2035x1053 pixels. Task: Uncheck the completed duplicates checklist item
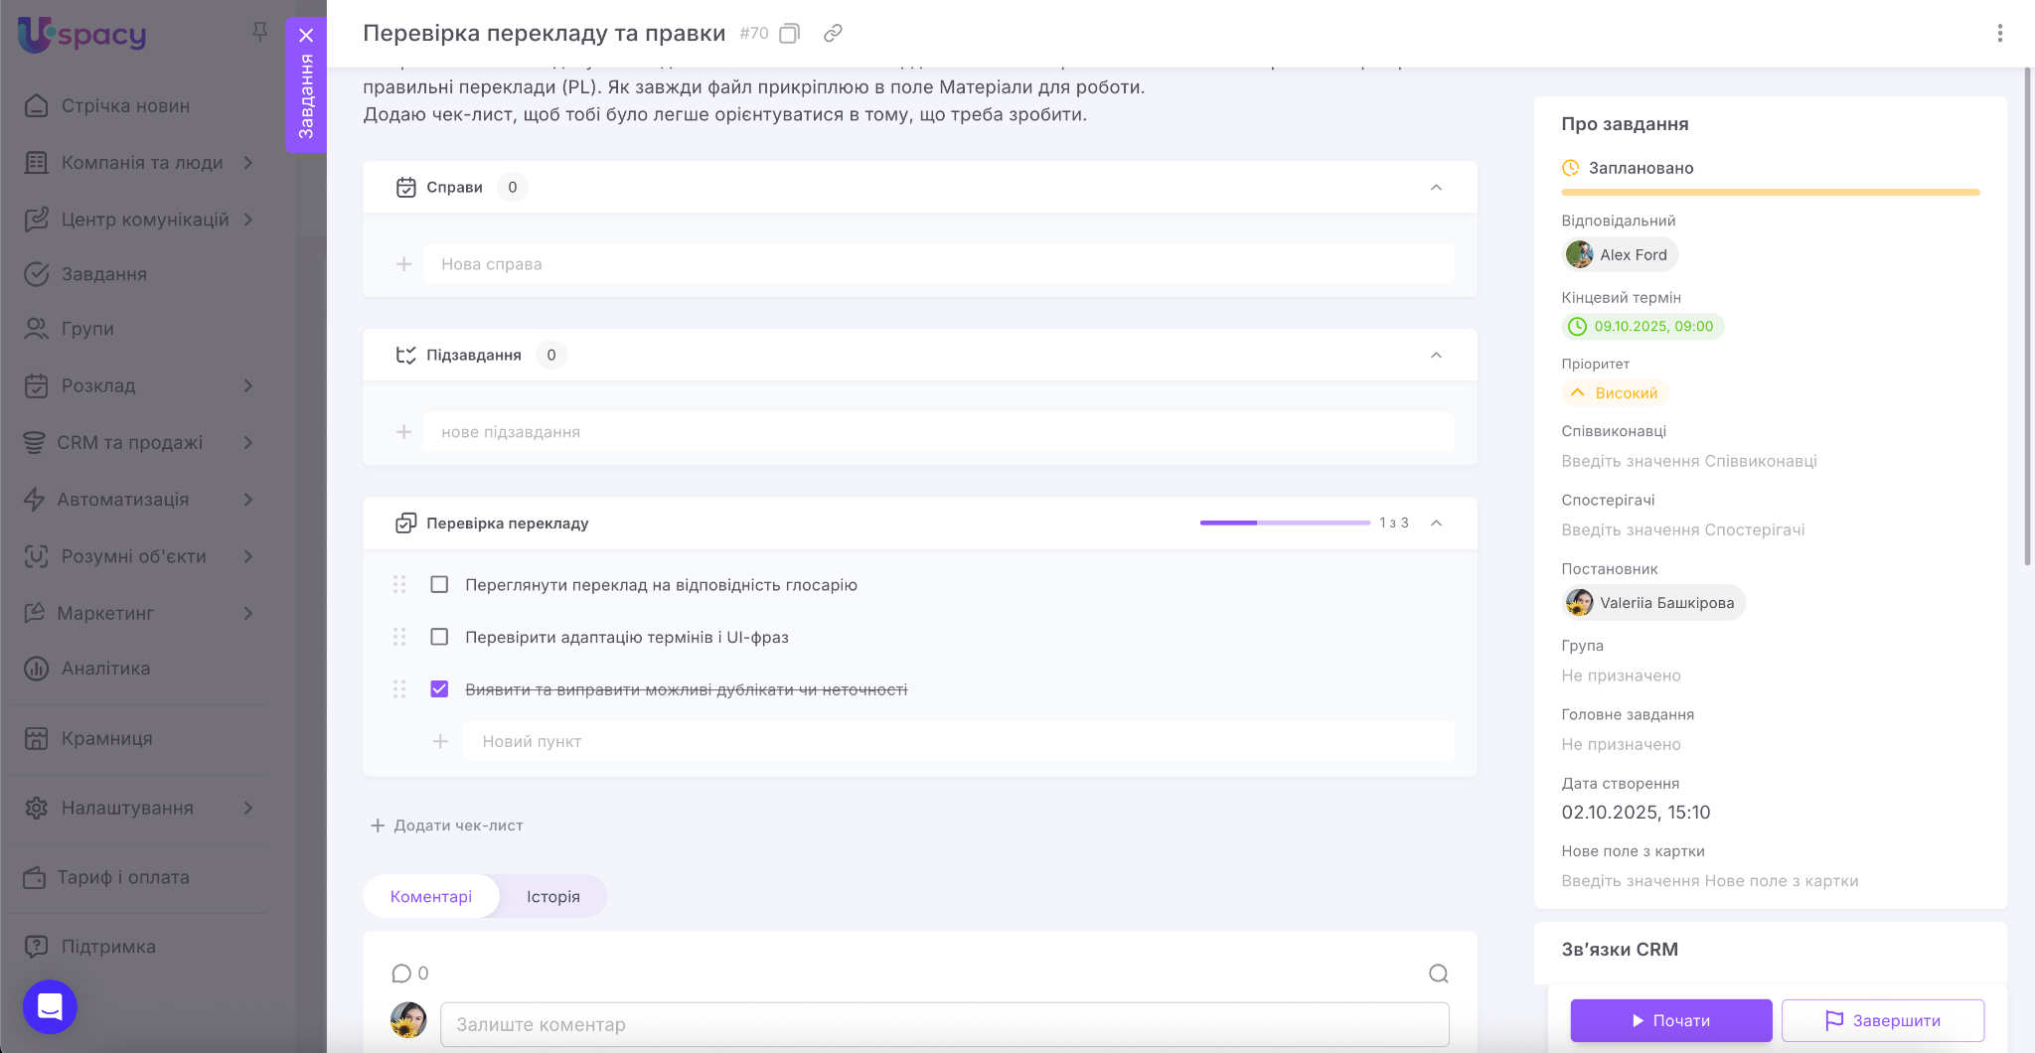(x=439, y=689)
